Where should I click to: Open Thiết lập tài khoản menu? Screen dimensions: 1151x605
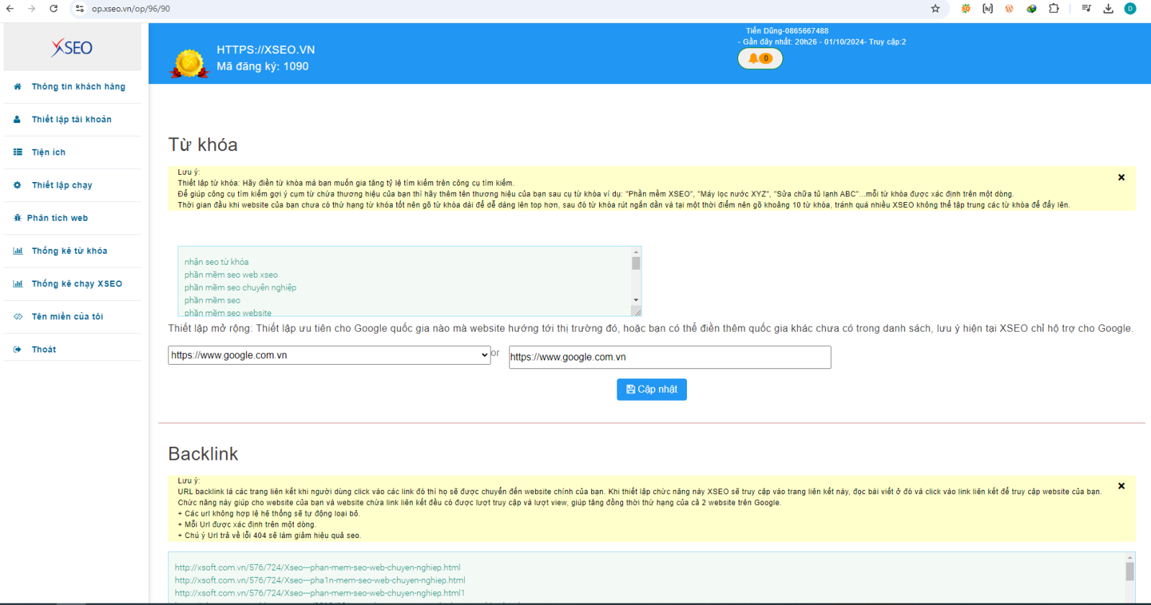72,119
